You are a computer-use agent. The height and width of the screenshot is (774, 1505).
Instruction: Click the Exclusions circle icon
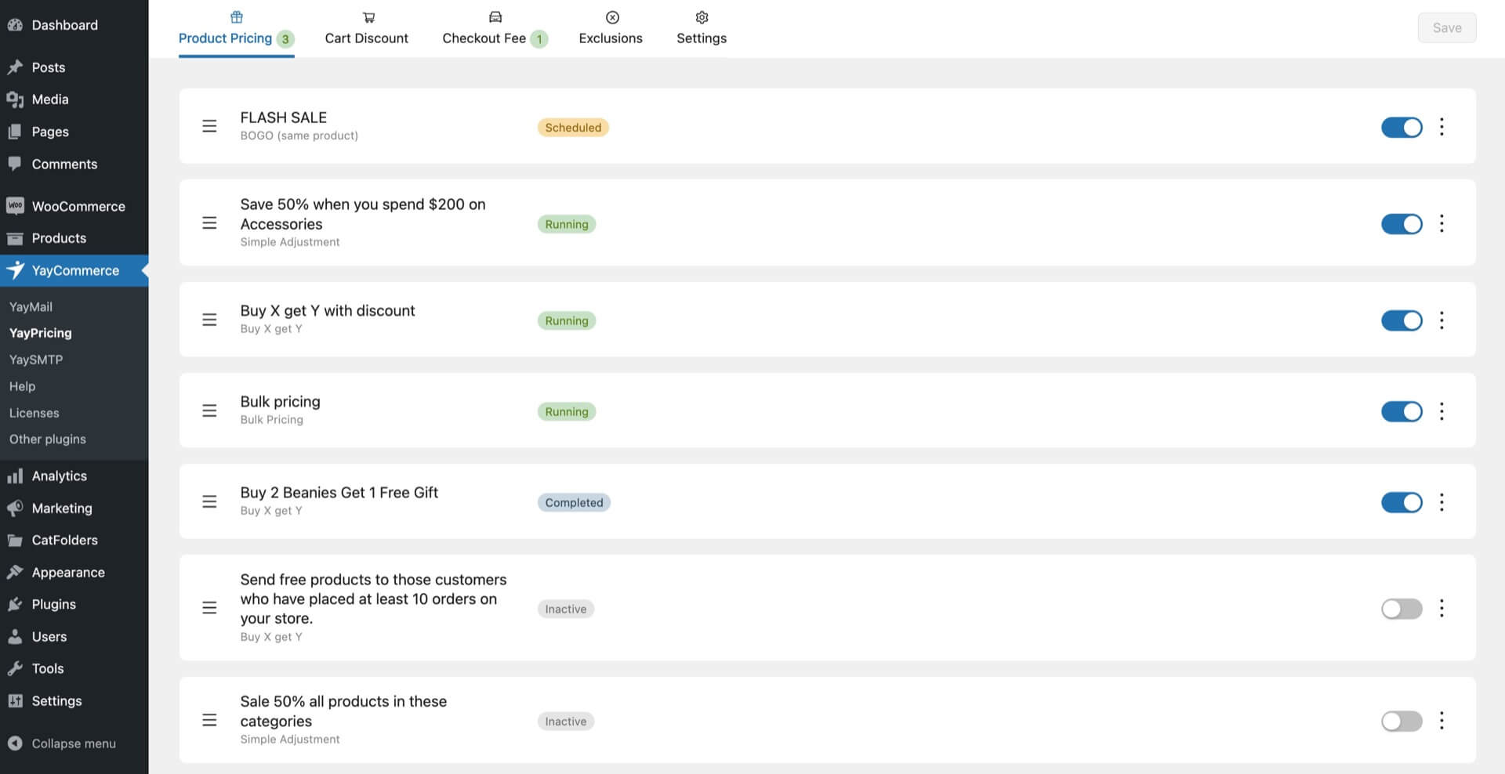611,16
